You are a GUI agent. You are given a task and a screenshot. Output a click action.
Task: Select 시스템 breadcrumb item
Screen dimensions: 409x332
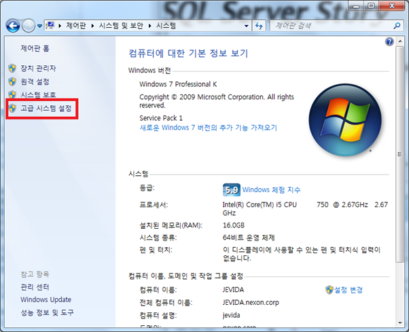[166, 26]
